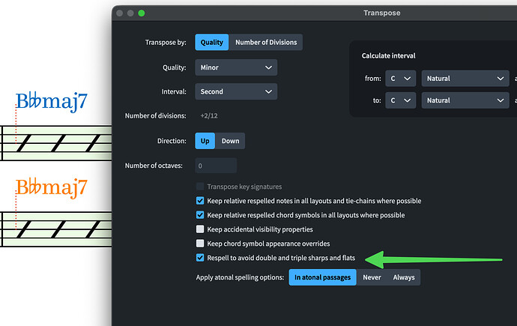Toggle Keep relative respelled notes checkbox
Screen dimensions: 517x326
click(200, 201)
